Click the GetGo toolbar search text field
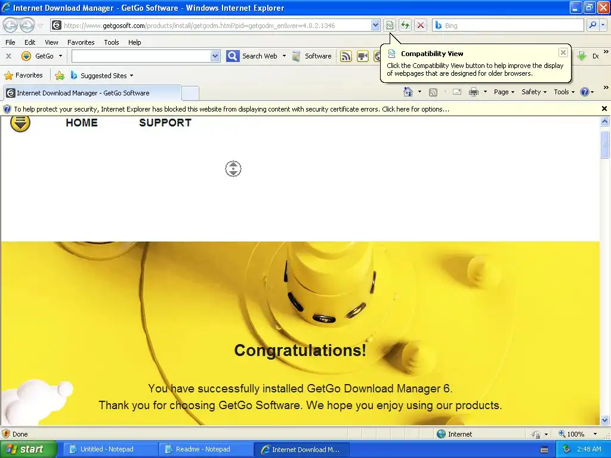Viewport: 611px width, 458px height. pos(141,56)
